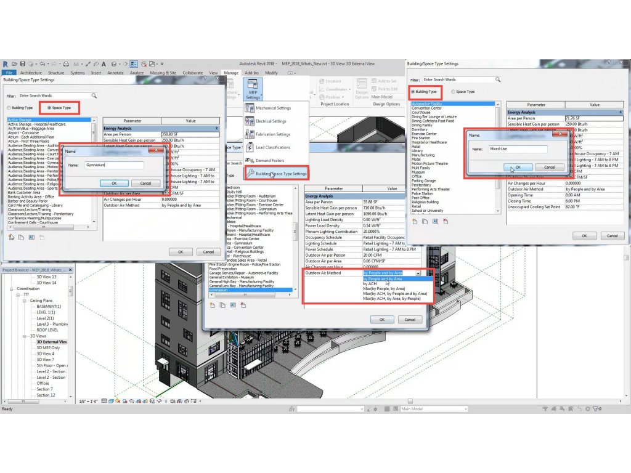The image size is (631, 473).
Task: Click the search magnifier in right dialog filter
Action: (498, 79)
